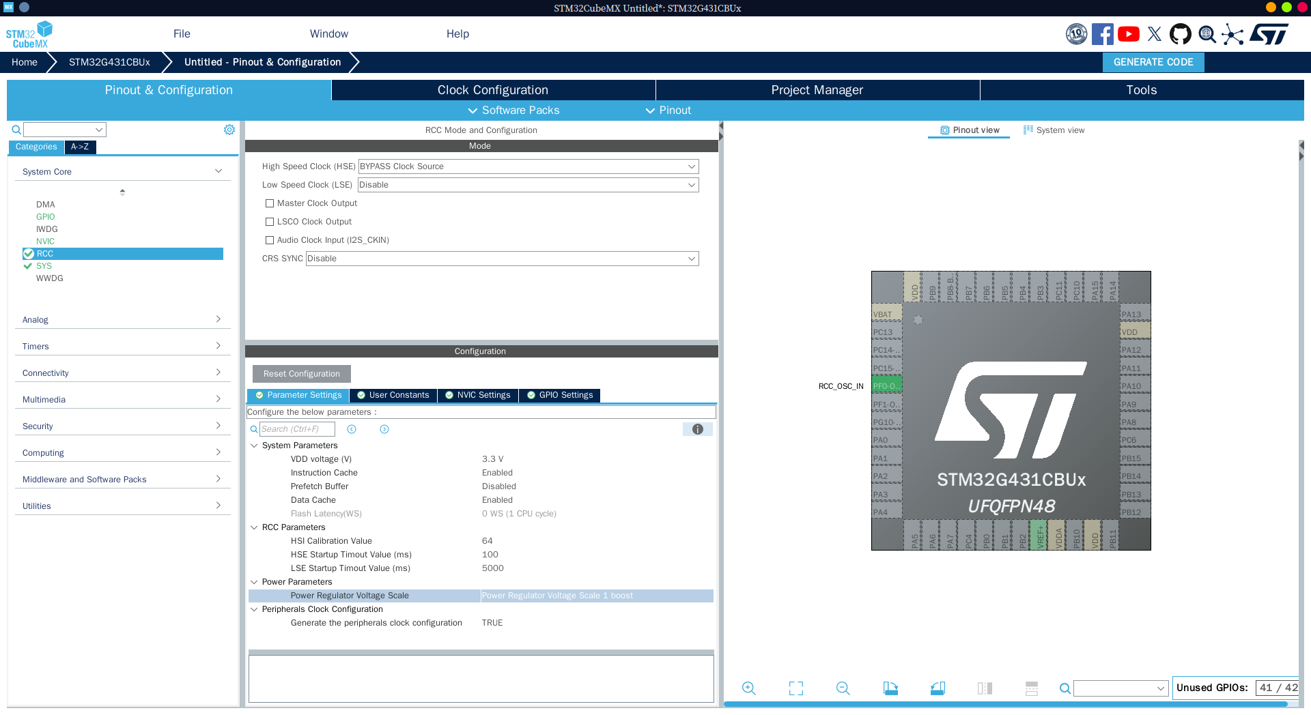Viewport: 1311px width, 715px height.
Task: Open Software Packs dropdown menu
Action: 513,111
